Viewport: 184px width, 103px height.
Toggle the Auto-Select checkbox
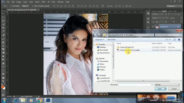(x=11, y=6)
